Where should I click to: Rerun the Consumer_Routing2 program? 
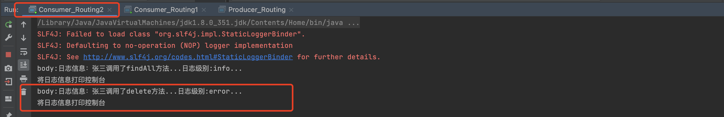8,25
